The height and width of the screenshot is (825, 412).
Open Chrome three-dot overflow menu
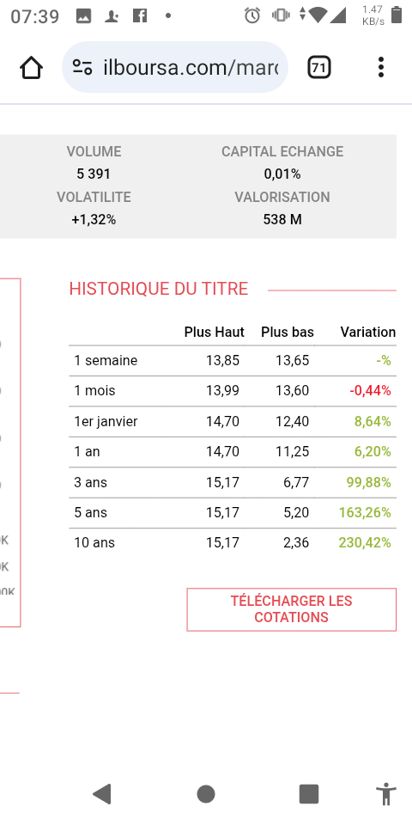[x=381, y=67]
